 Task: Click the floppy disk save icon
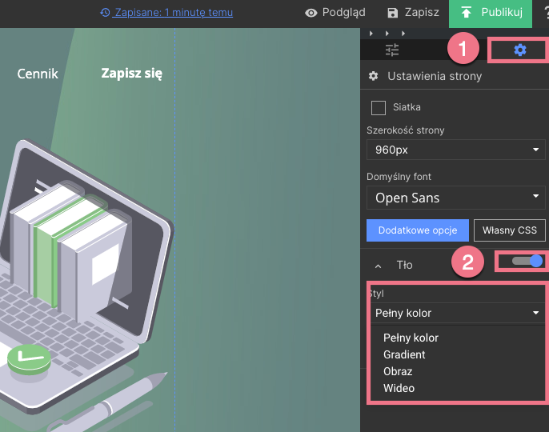pyautogui.click(x=392, y=13)
